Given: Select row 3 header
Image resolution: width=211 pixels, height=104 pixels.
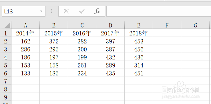Looking at the screenshot, I should coord(6,49).
